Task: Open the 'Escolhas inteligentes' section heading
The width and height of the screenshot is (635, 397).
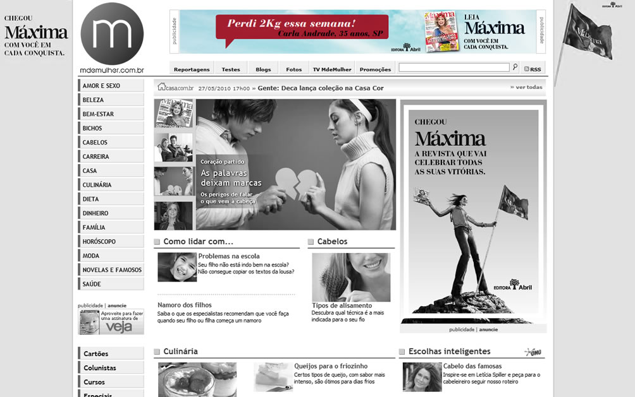Action: pyautogui.click(x=450, y=352)
